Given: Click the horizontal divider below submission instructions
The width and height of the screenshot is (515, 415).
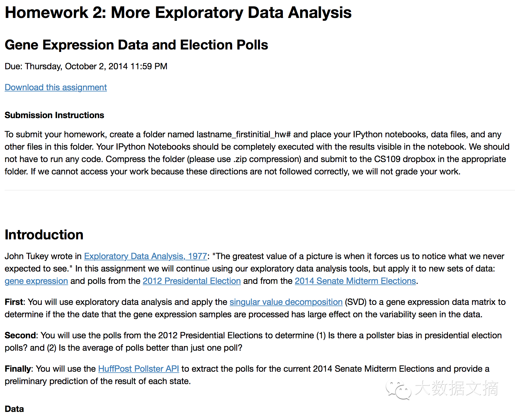Looking at the screenshot, I should point(260,190).
